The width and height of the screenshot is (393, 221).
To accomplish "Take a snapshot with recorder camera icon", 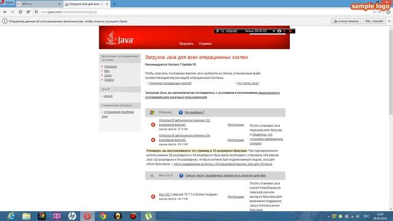I will 279,31.
